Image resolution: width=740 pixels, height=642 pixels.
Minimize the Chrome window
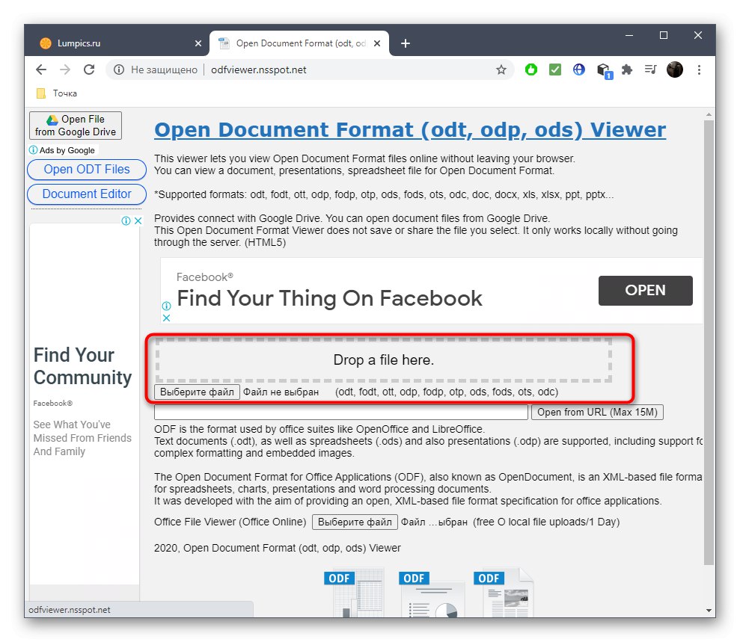(x=629, y=35)
